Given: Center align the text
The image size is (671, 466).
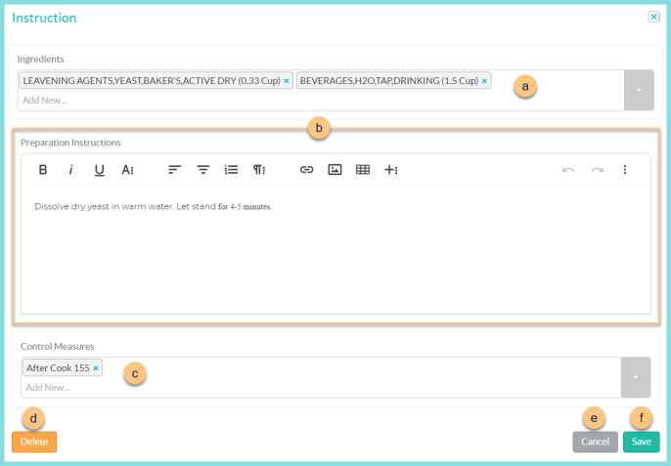Looking at the screenshot, I should [202, 170].
